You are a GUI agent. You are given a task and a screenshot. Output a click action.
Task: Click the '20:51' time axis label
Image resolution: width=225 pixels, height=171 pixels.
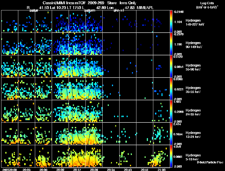coord(145,170)
